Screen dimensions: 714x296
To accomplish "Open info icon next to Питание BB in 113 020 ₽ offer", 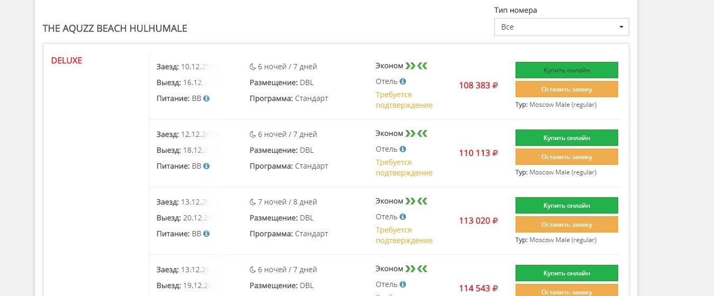I will tap(206, 234).
